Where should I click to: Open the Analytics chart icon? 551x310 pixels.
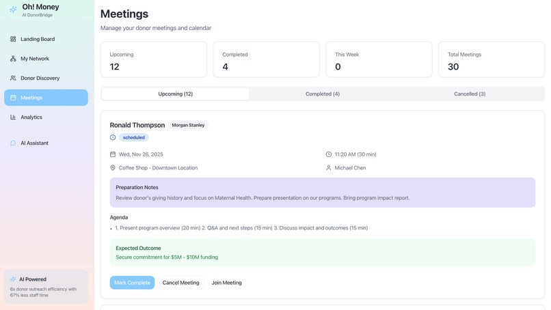pos(13,117)
